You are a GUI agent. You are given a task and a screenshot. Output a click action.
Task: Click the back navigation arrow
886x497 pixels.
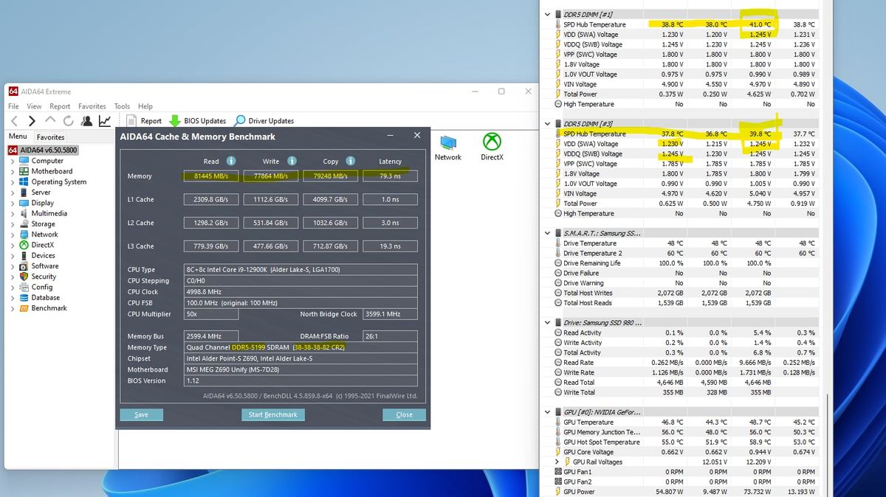click(x=13, y=120)
